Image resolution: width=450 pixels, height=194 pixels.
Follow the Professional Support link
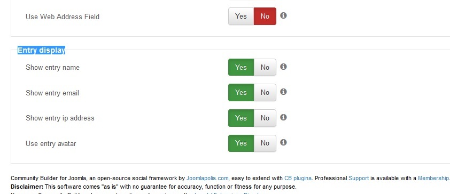pyautogui.click(x=359, y=178)
